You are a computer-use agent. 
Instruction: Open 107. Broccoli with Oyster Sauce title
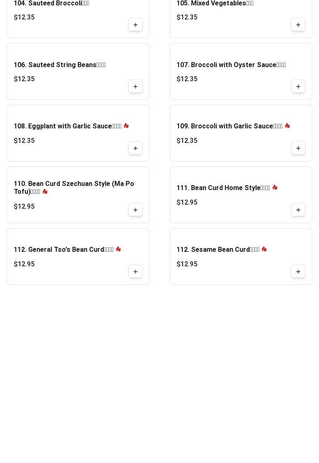tap(231, 65)
